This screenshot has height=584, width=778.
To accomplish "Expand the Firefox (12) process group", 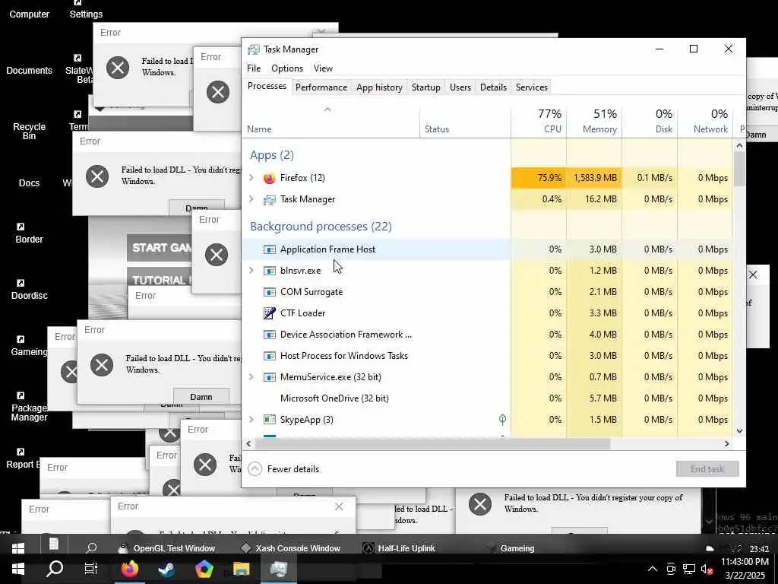I will pyautogui.click(x=251, y=178).
